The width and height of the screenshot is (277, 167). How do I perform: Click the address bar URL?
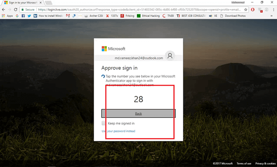(139, 9)
